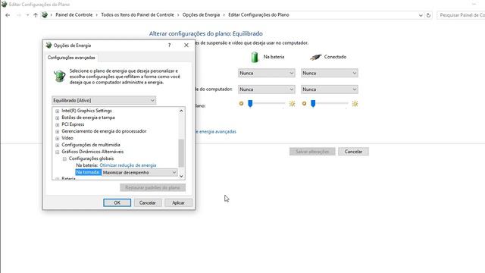Image resolution: width=485 pixels, height=273 pixels.
Task: Click energia avançadas settings link
Action: [x=216, y=131]
